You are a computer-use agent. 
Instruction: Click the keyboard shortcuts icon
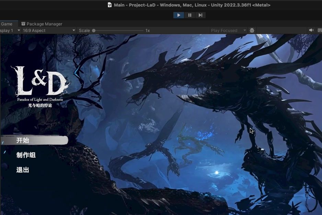[x=320, y=30]
